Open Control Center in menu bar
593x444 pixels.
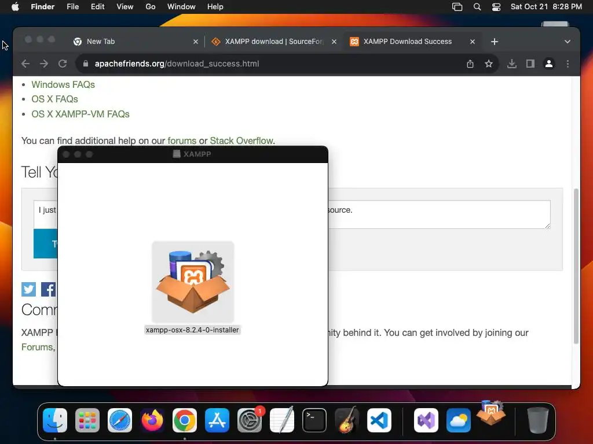pyautogui.click(x=496, y=7)
